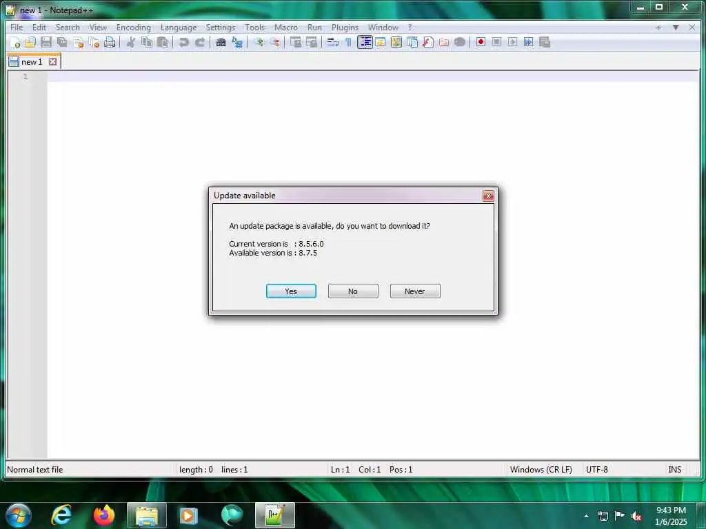
Task: Click the Redo arrow icon
Action: coord(199,42)
